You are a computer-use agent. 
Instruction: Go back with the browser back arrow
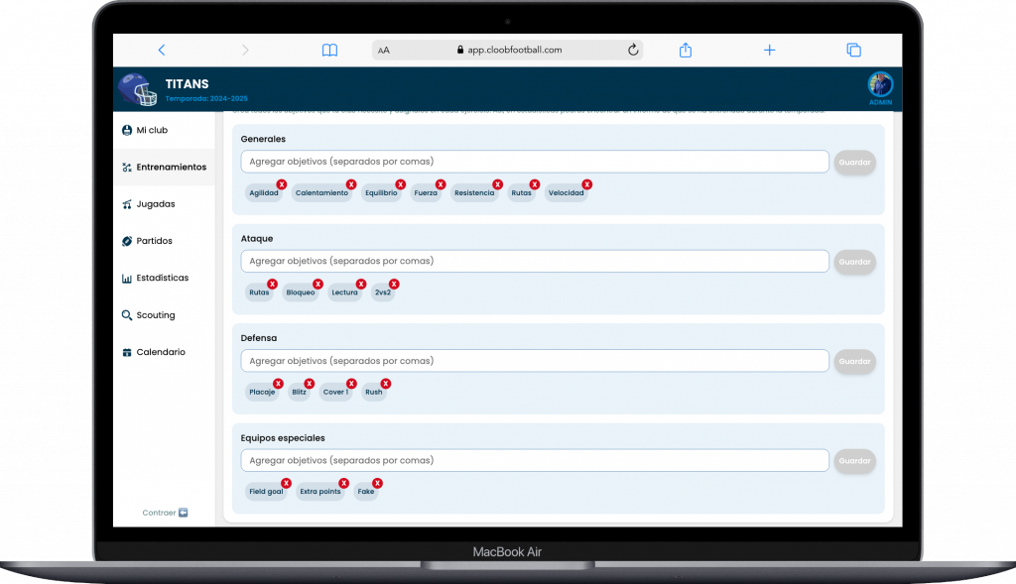pos(162,51)
